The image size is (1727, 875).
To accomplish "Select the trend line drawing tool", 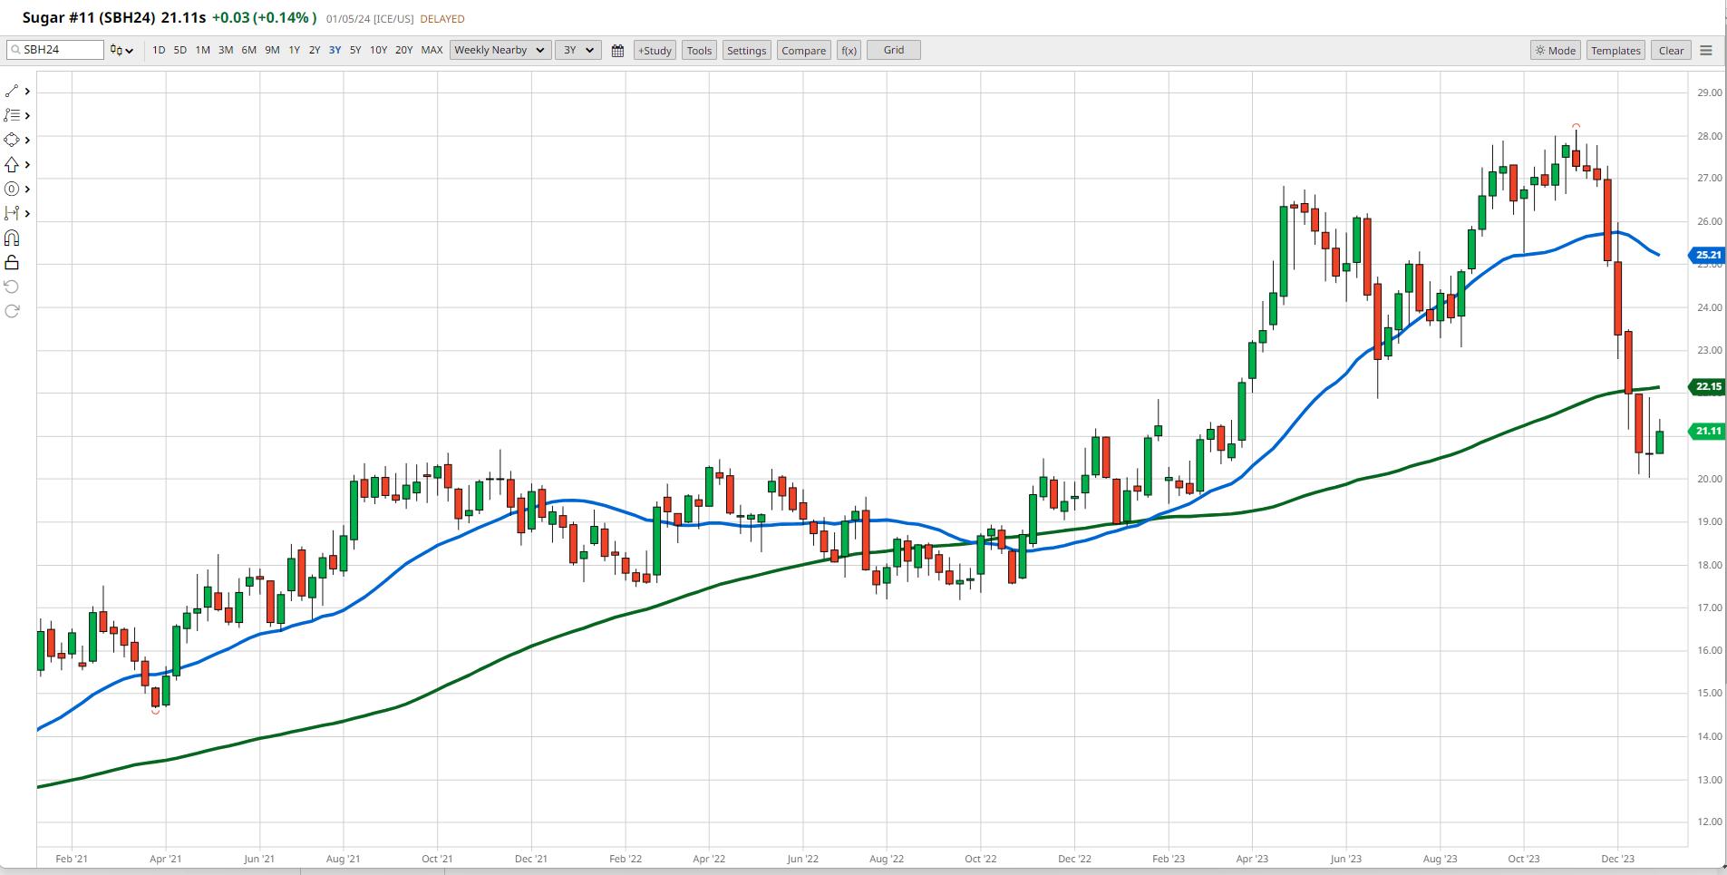I will pos(12,92).
